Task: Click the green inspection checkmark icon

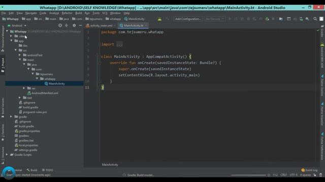Action: pyautogui.click(x=318, y=30)
